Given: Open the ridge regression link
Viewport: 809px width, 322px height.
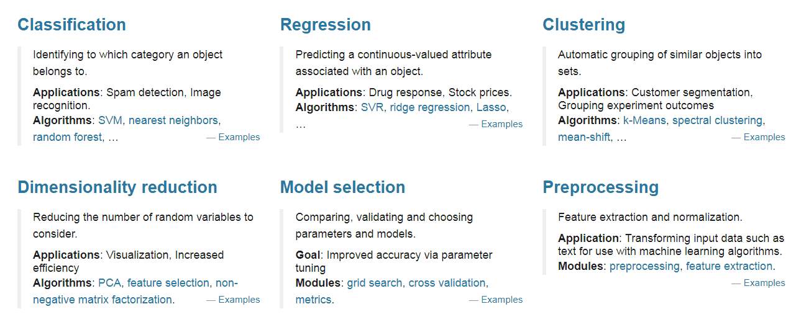Looking at the screenshot, I should (430, 107).
